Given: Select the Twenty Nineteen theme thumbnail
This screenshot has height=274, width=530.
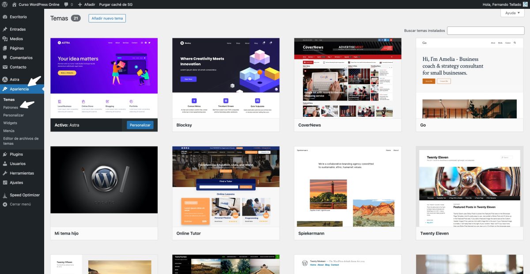Looking at the screenshot, I should pyautogui.click(x=348, y=264).
